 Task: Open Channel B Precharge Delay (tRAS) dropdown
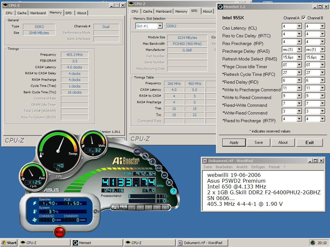pyautogui.click(x=322, y=49)
